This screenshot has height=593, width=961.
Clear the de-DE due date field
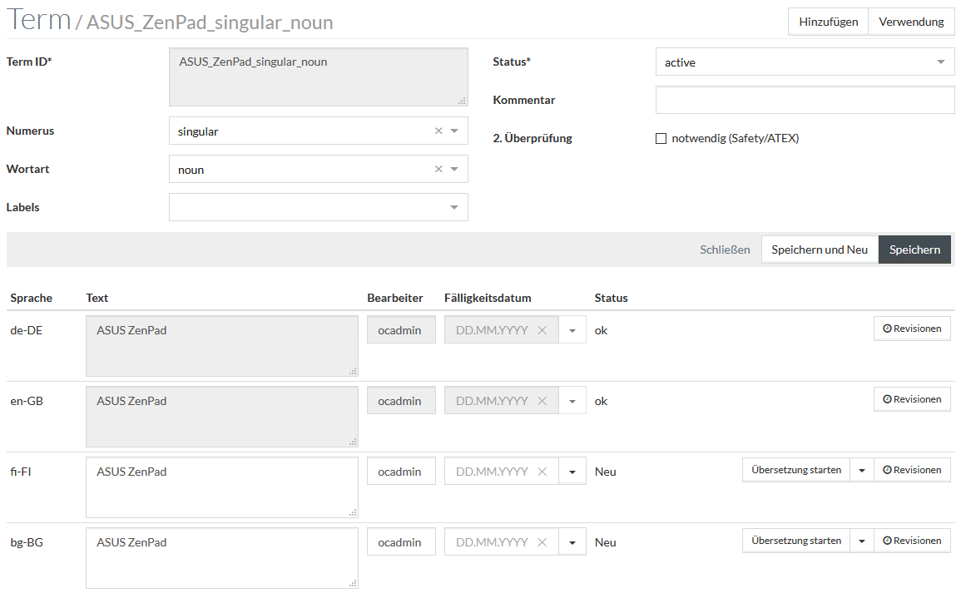[542, 330]
